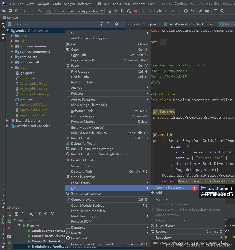Expand the comico-component module folder
The height and width of the screenshot is (250, 235).
pos(12,51)
